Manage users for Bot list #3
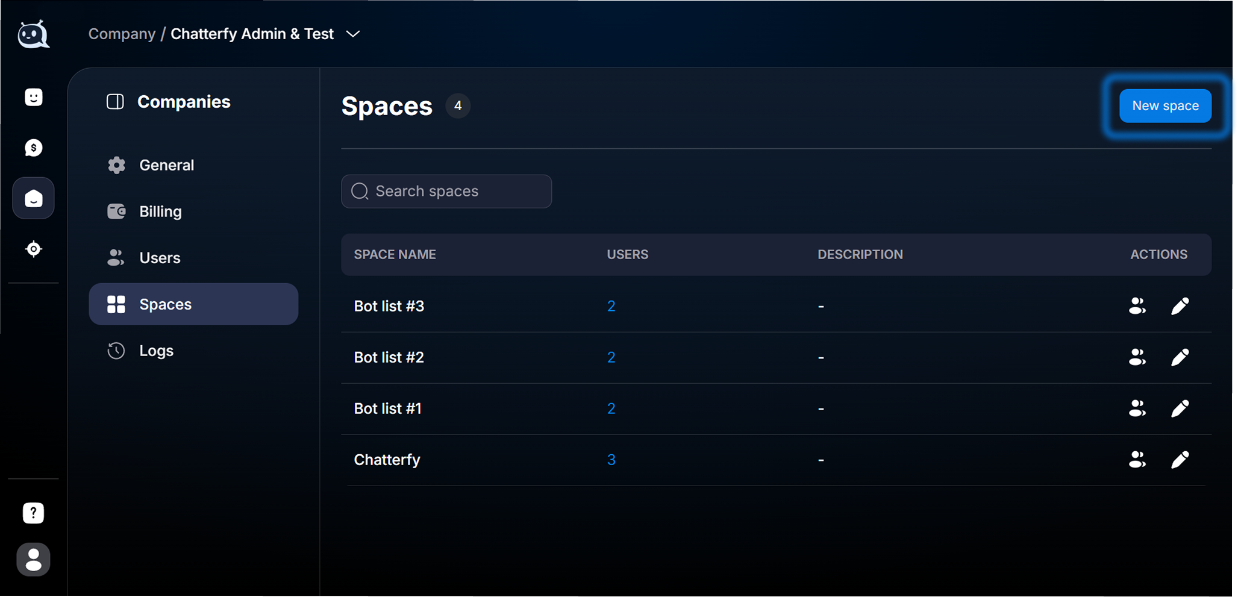The height and width of the screenshot is (597, 1238). coord(1137,306)
